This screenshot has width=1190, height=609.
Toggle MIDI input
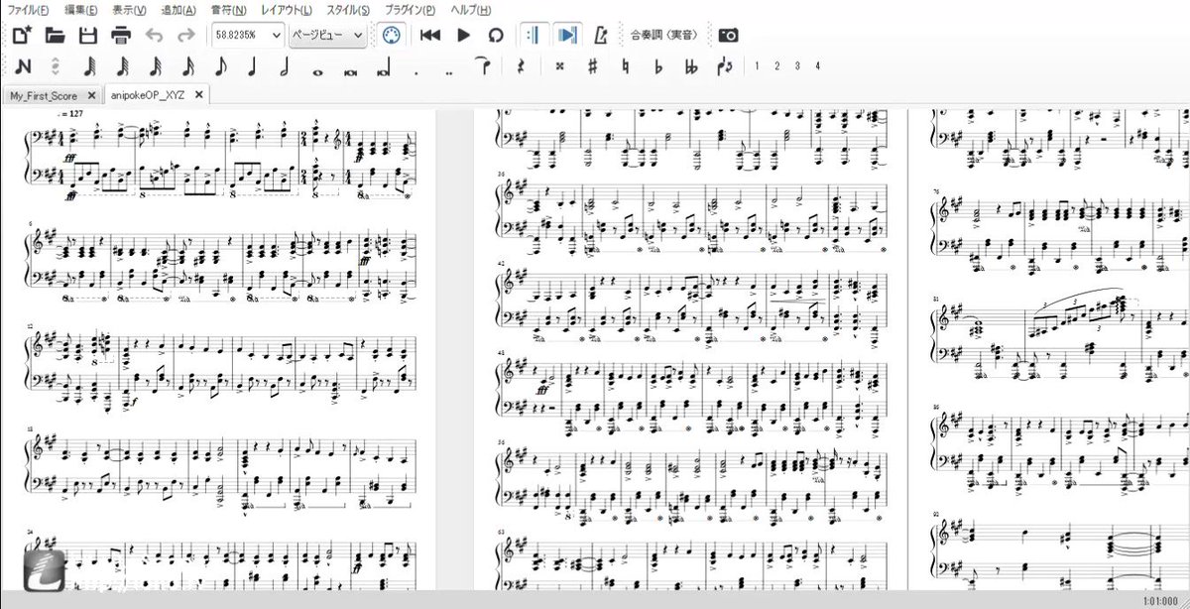pos(391,35)
